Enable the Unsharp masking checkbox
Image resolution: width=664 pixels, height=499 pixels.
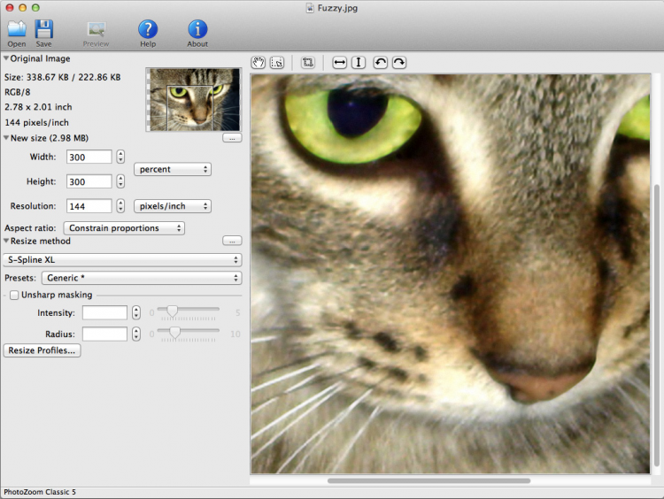14,296
